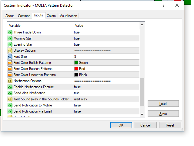
Task: Open the Visualization tab
Action: point(68,16)
